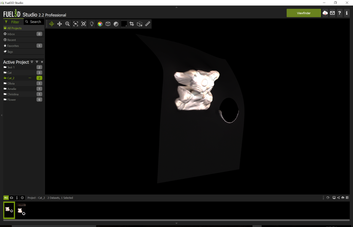353x227 pixels.
Task: Expand the Filter panel at the top left
Action: point(13,22)
